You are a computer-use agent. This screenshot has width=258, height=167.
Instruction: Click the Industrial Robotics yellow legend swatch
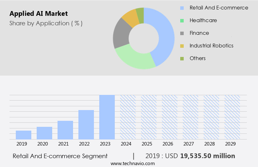[182, 46]
